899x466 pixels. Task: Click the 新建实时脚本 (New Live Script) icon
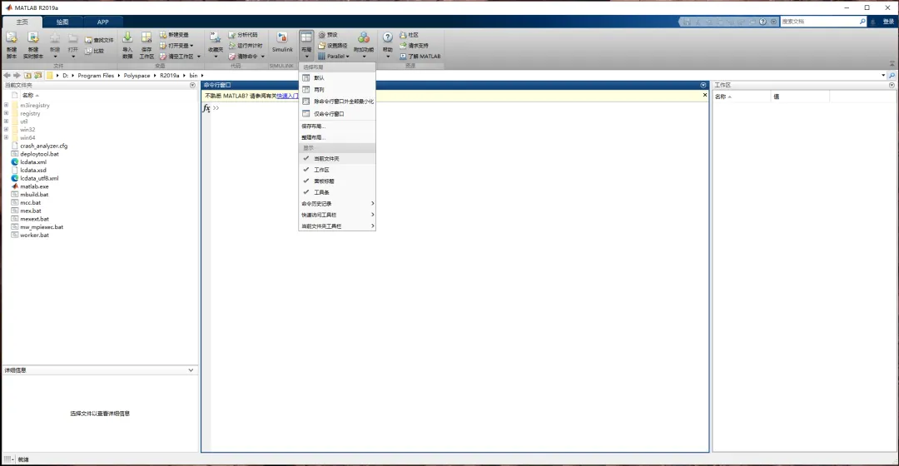[x=33, y=39]
